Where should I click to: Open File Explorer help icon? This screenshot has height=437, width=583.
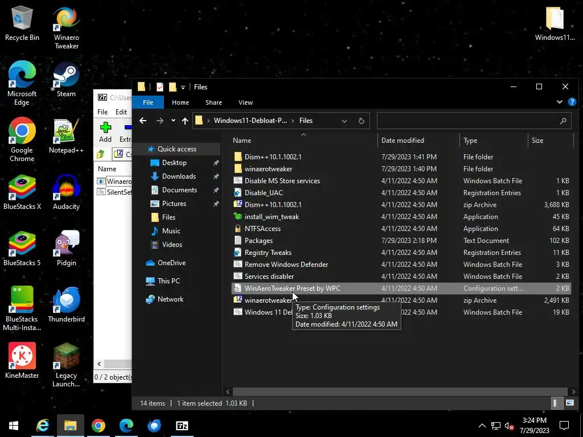(x=572, y=102)
